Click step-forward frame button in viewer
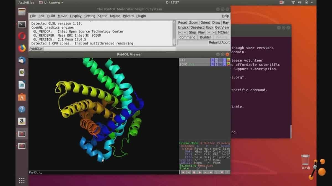This screenshot has height=186, width=332. pyautogui.click(x=205, y=172)
